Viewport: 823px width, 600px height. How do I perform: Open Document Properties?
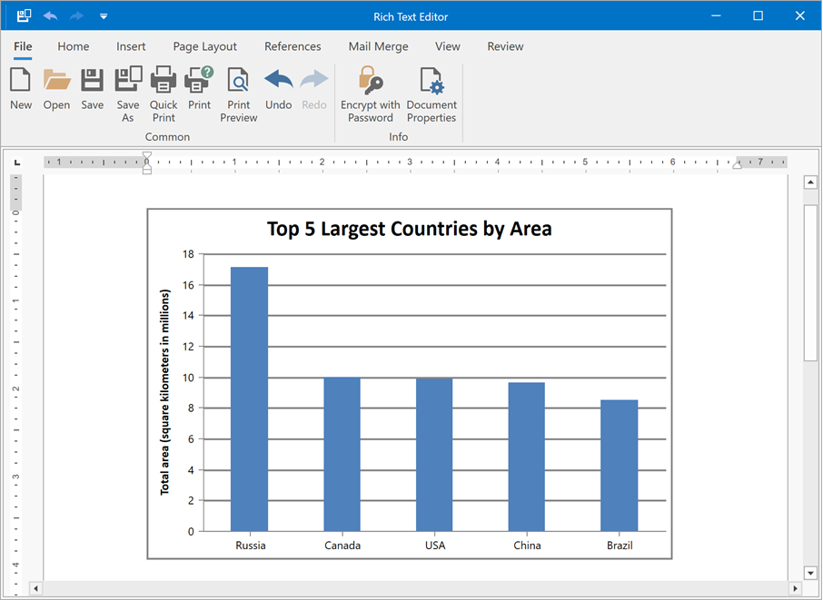(x=431, y=88)
